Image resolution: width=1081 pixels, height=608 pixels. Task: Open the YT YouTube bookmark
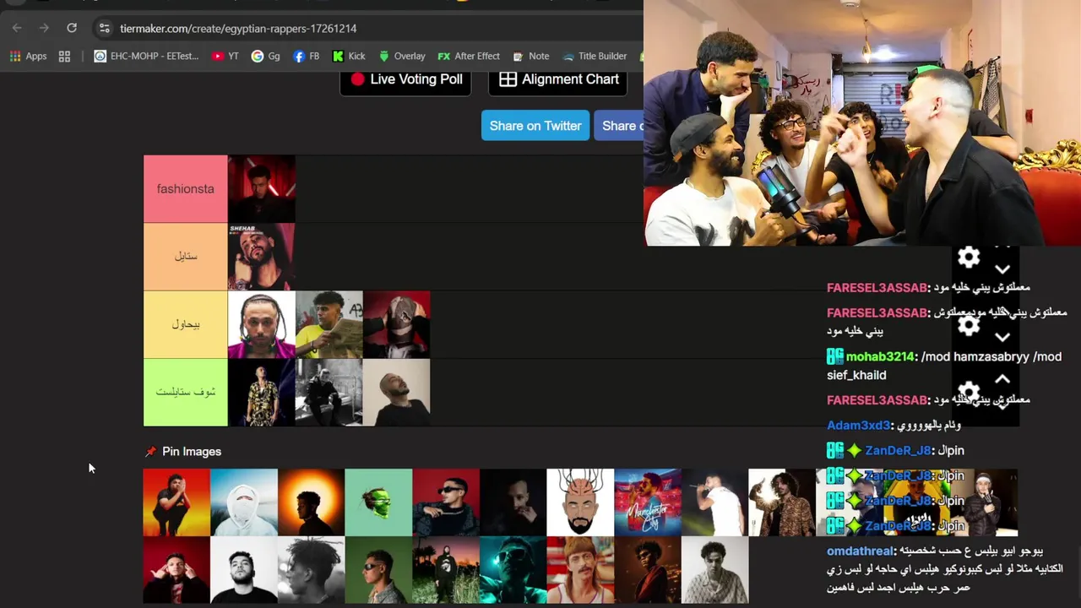click(225, 56)
